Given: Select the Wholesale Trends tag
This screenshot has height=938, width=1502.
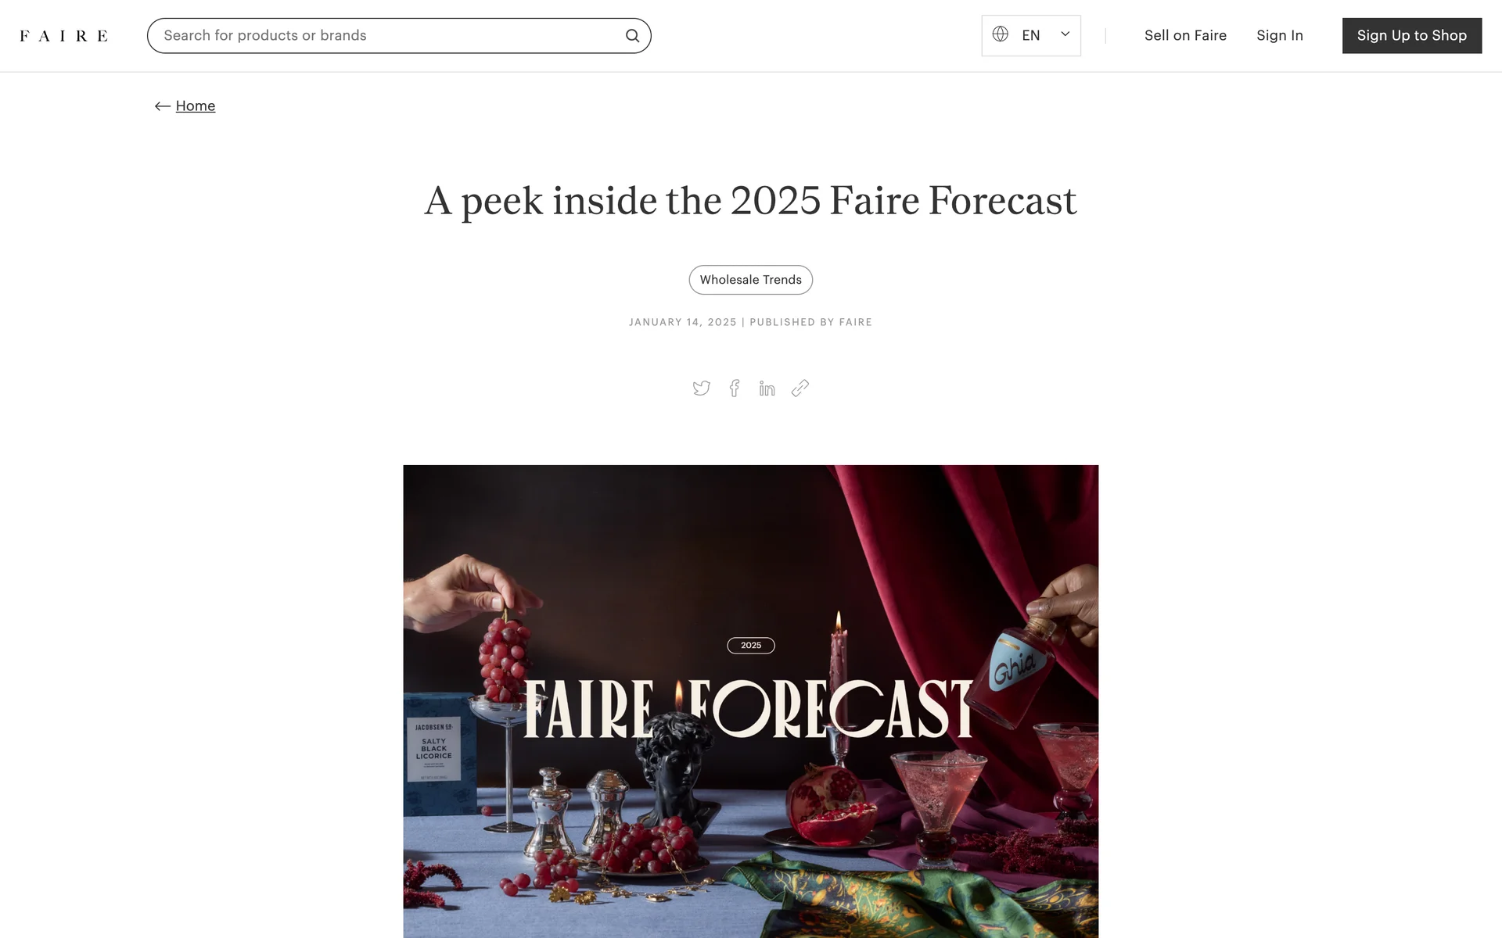Looking at the screenshot, I should [751, 280].
